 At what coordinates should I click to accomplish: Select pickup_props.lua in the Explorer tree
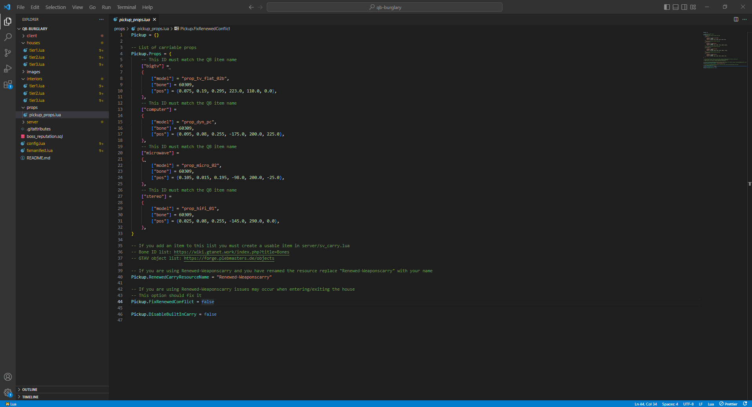[62, 115]
